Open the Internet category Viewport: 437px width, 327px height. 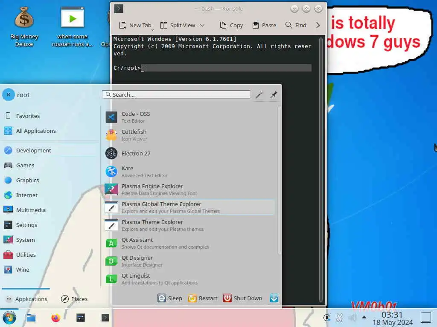(x=50, y=195)
